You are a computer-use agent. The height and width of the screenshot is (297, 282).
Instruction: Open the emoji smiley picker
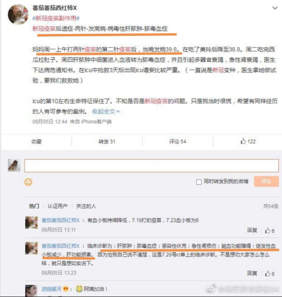[28, 182]
